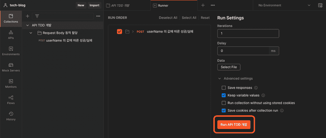Click the Iterations input field

click(248, 33)
